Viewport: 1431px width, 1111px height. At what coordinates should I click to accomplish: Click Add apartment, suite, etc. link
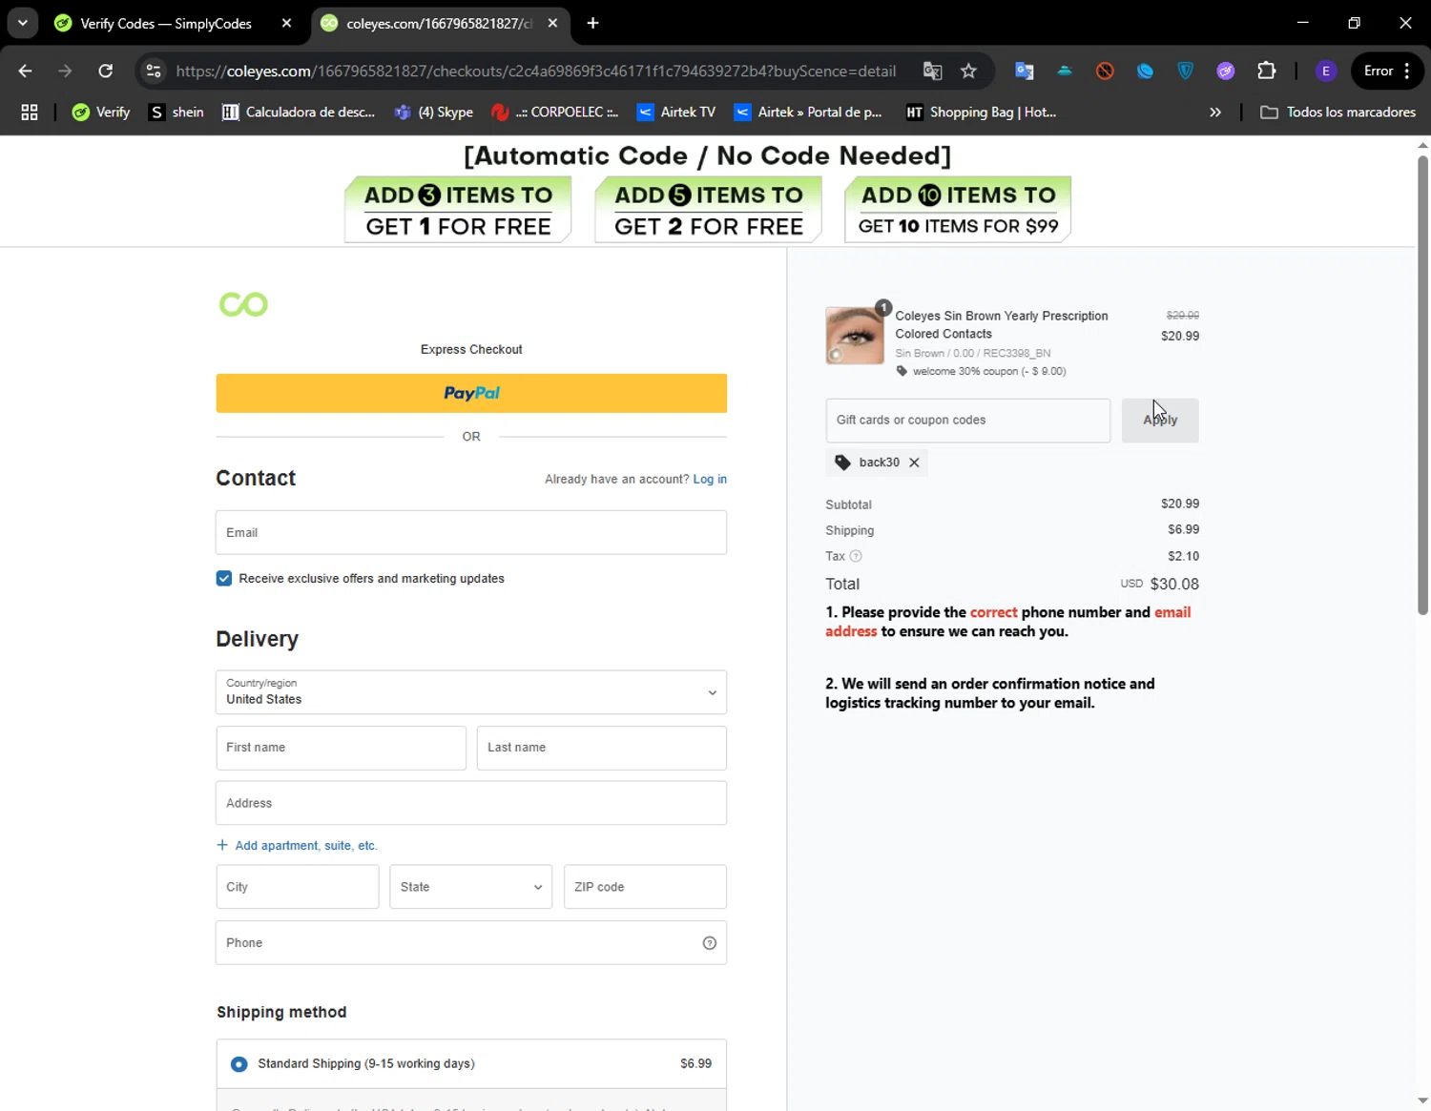[297, 846]
